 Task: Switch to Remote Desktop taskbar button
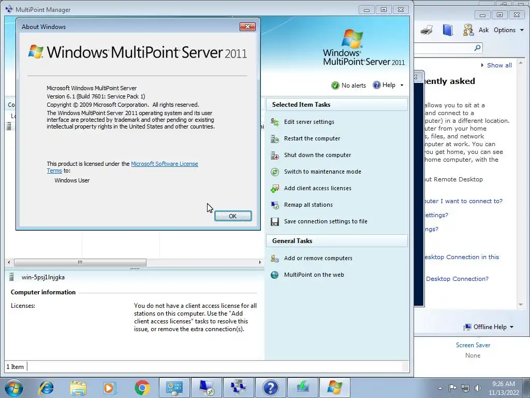[207, 388]
